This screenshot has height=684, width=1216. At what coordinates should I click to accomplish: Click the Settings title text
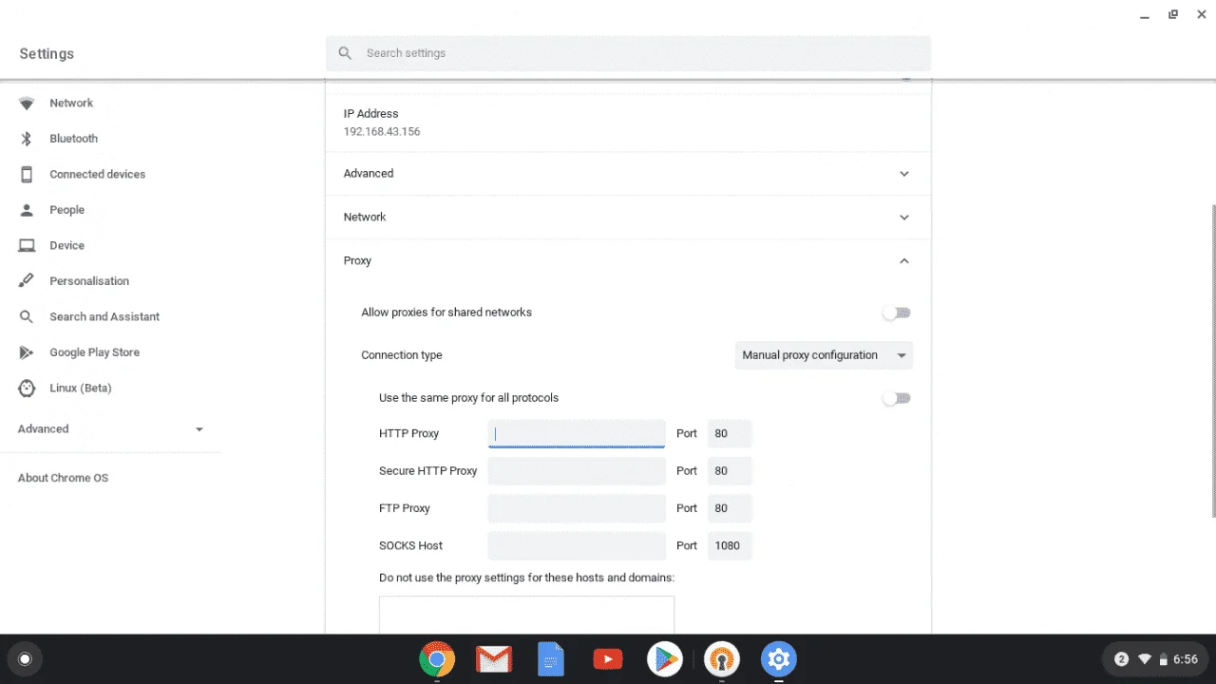47,54
